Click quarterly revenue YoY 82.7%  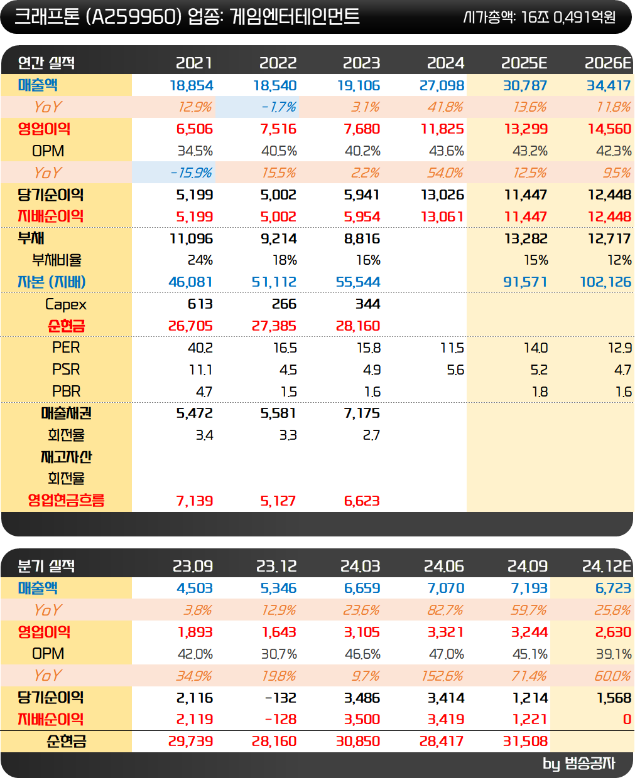click(445, 610)
